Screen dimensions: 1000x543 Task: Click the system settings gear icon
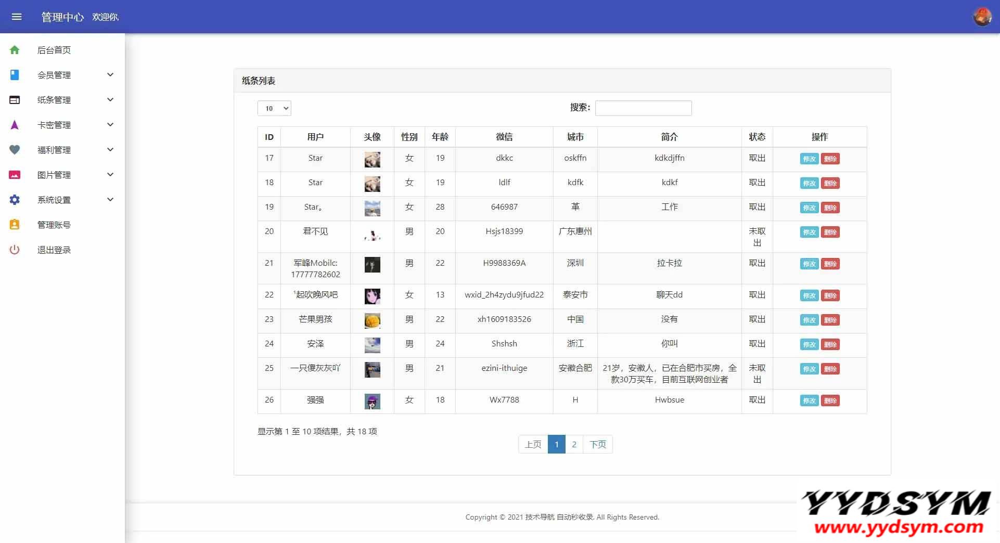pyautogui.click(x=15, y=200)
